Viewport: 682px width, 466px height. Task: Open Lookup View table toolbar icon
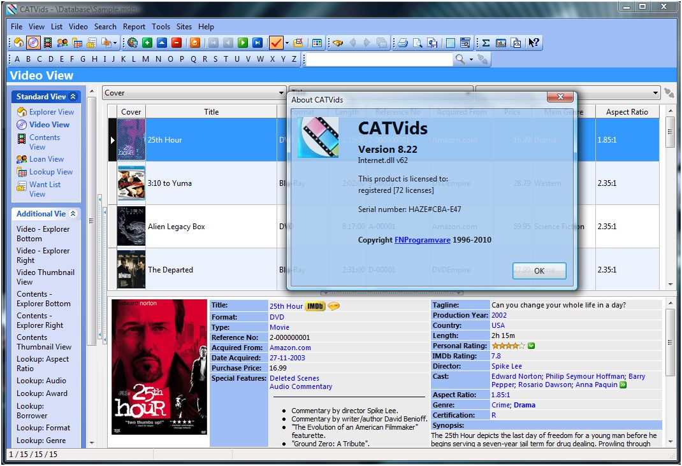77,43
